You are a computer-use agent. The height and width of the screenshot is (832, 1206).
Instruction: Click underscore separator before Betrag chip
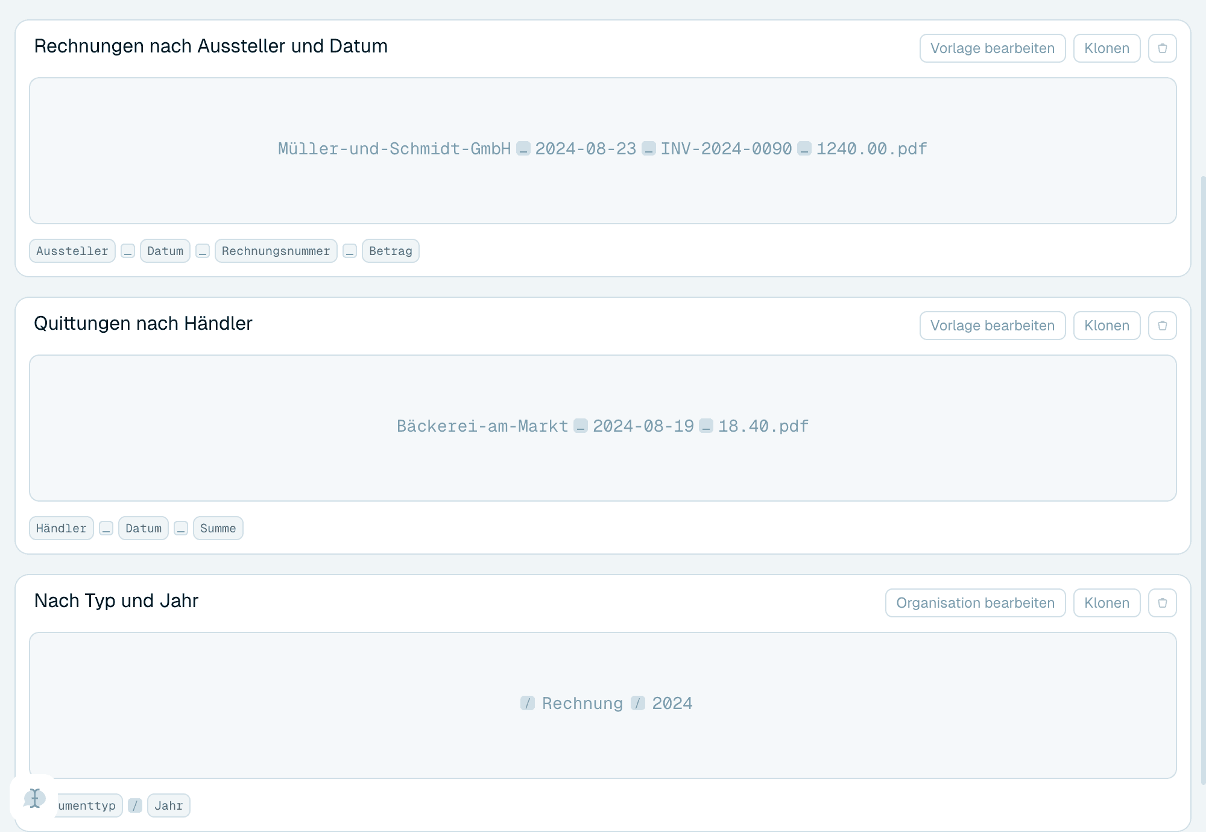coord(350,251)
